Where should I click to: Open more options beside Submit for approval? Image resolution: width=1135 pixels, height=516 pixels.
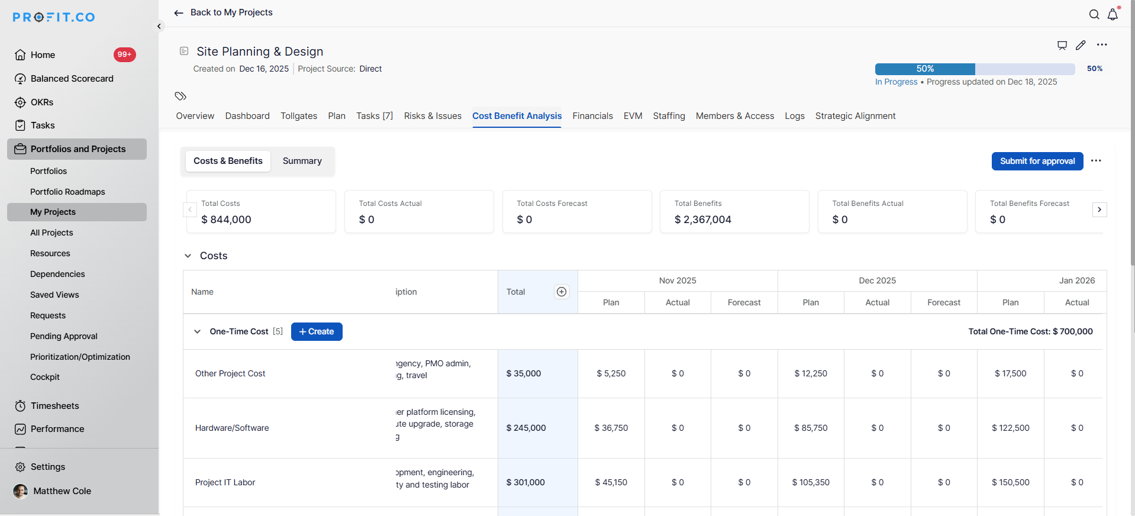click(x=1096, y=161)
